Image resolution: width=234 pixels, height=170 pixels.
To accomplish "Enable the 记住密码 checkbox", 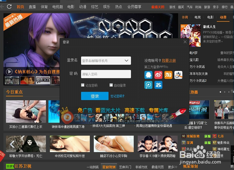I will pos(83,85).
